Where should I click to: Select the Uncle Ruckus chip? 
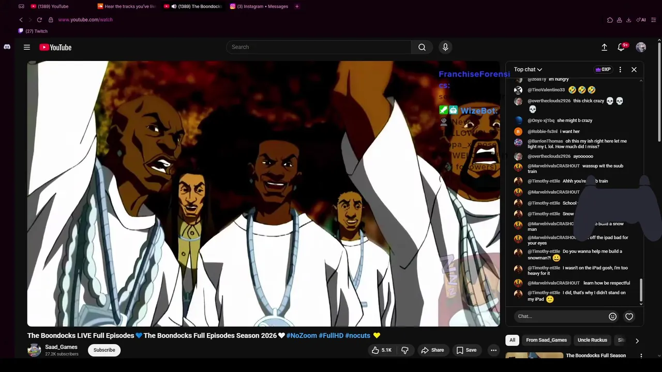592,340
